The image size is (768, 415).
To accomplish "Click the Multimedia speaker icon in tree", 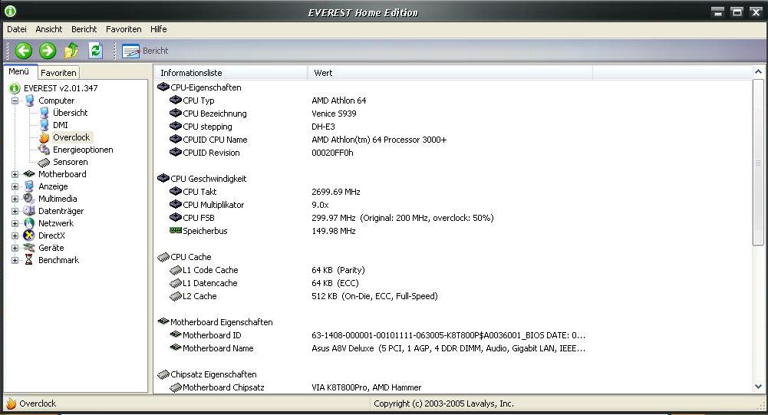I will pyautogui.click(x=29, y=199).
